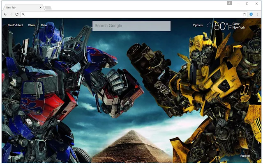Click the user profile icon in title bar

(x=229, y=3)
